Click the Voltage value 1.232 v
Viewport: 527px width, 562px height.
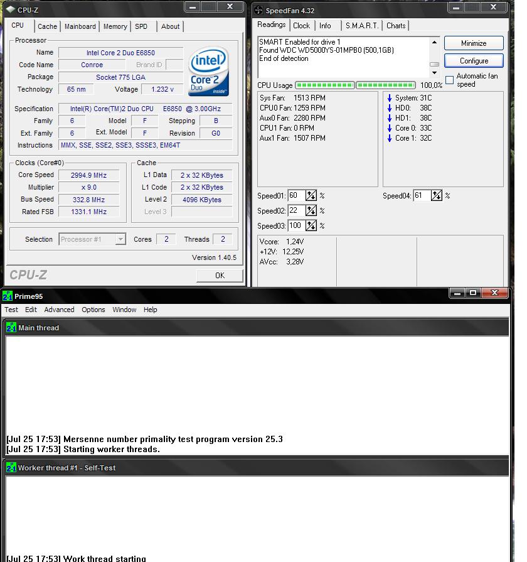162,89
